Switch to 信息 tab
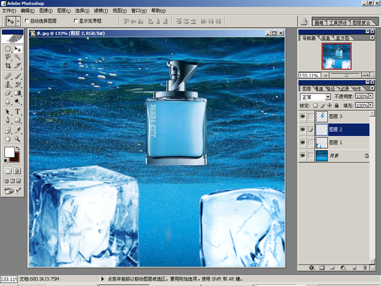 coord(326,38)
